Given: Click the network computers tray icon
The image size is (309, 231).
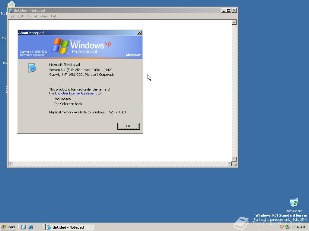Looking at the screenshot, I should [287, 227].
